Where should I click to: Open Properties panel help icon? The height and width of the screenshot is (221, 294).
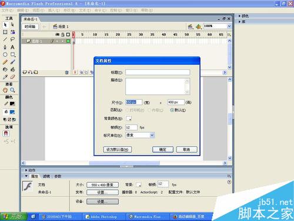point(229,182)
